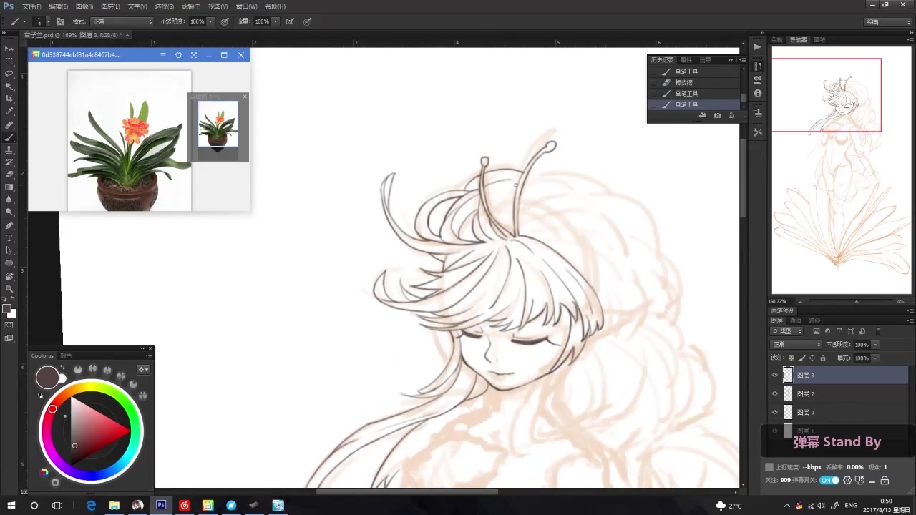Select the Crop tool
The width and height of the screenshot is (916, 515).
click(x=9, y=99)
